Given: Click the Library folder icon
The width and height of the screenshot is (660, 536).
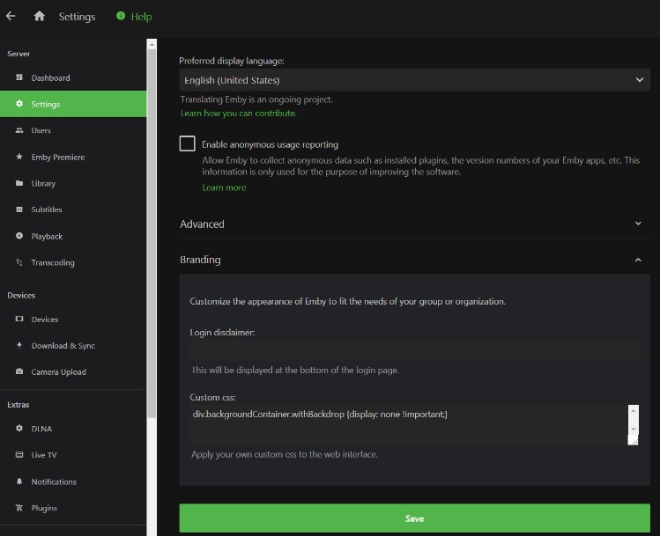Looking at the screenshot, I should pos(19,183).
